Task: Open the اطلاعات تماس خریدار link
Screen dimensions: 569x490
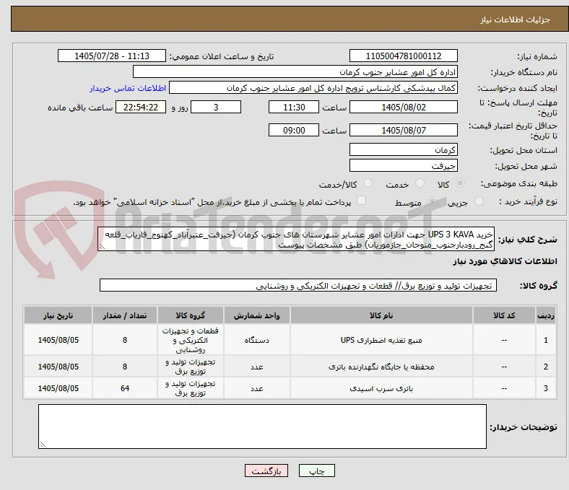Action: tap(128, 88)
